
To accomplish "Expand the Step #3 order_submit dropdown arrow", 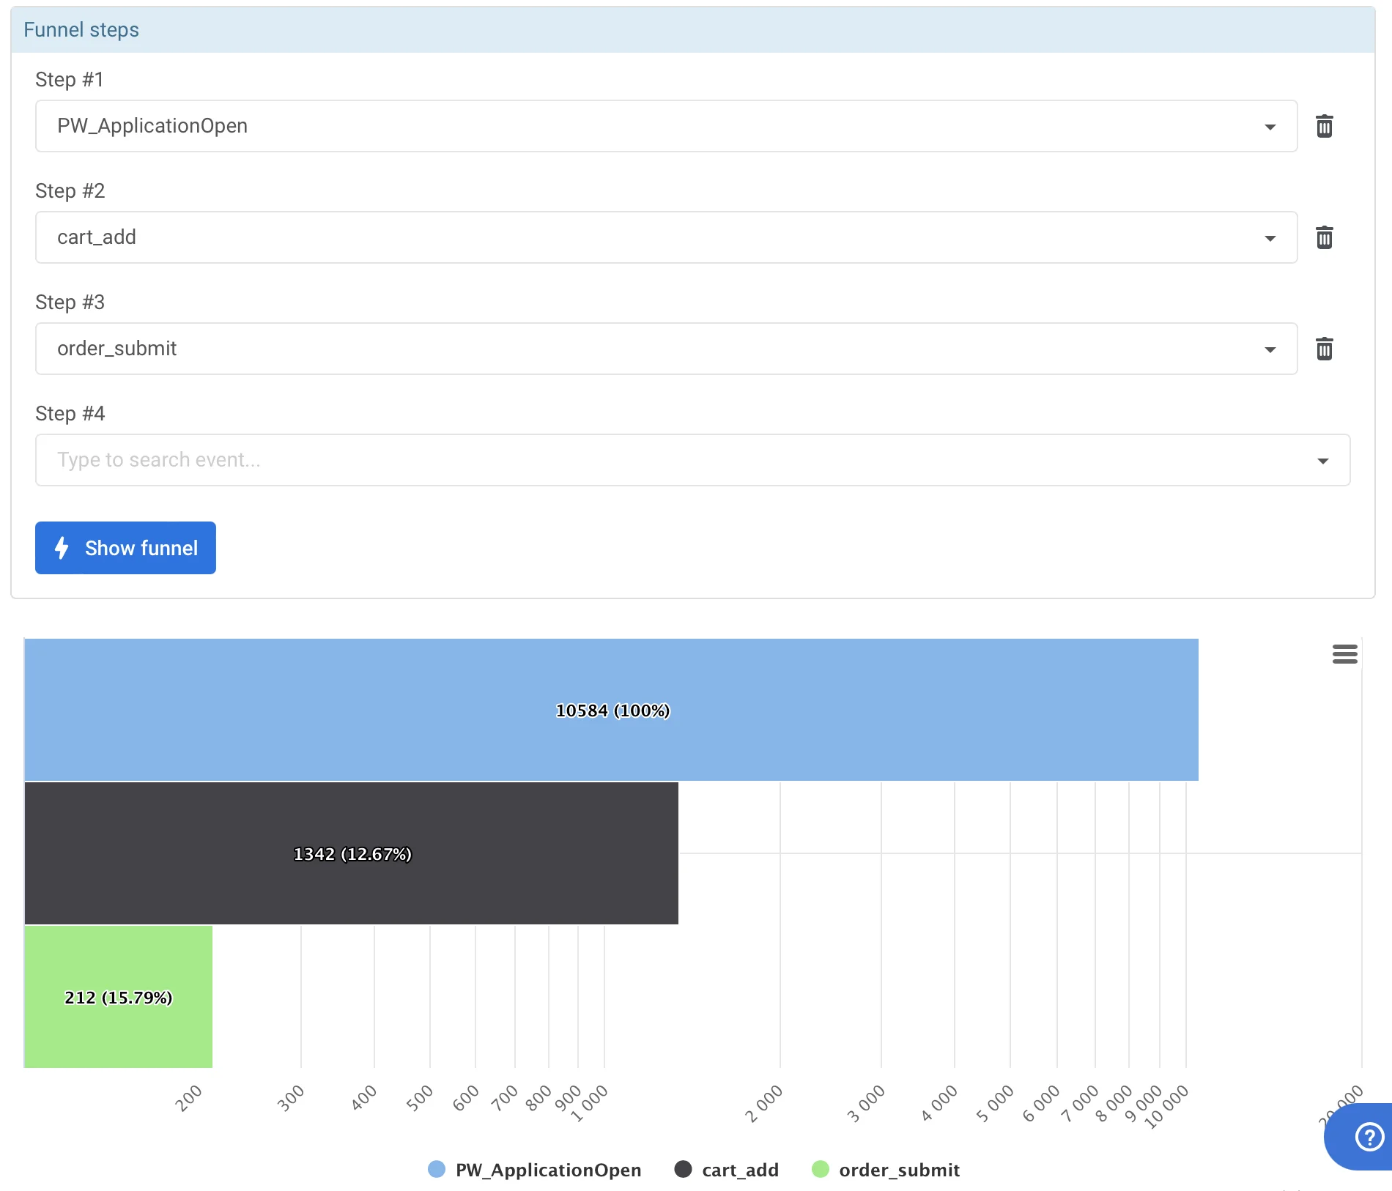I will [x=1270, y=349].
